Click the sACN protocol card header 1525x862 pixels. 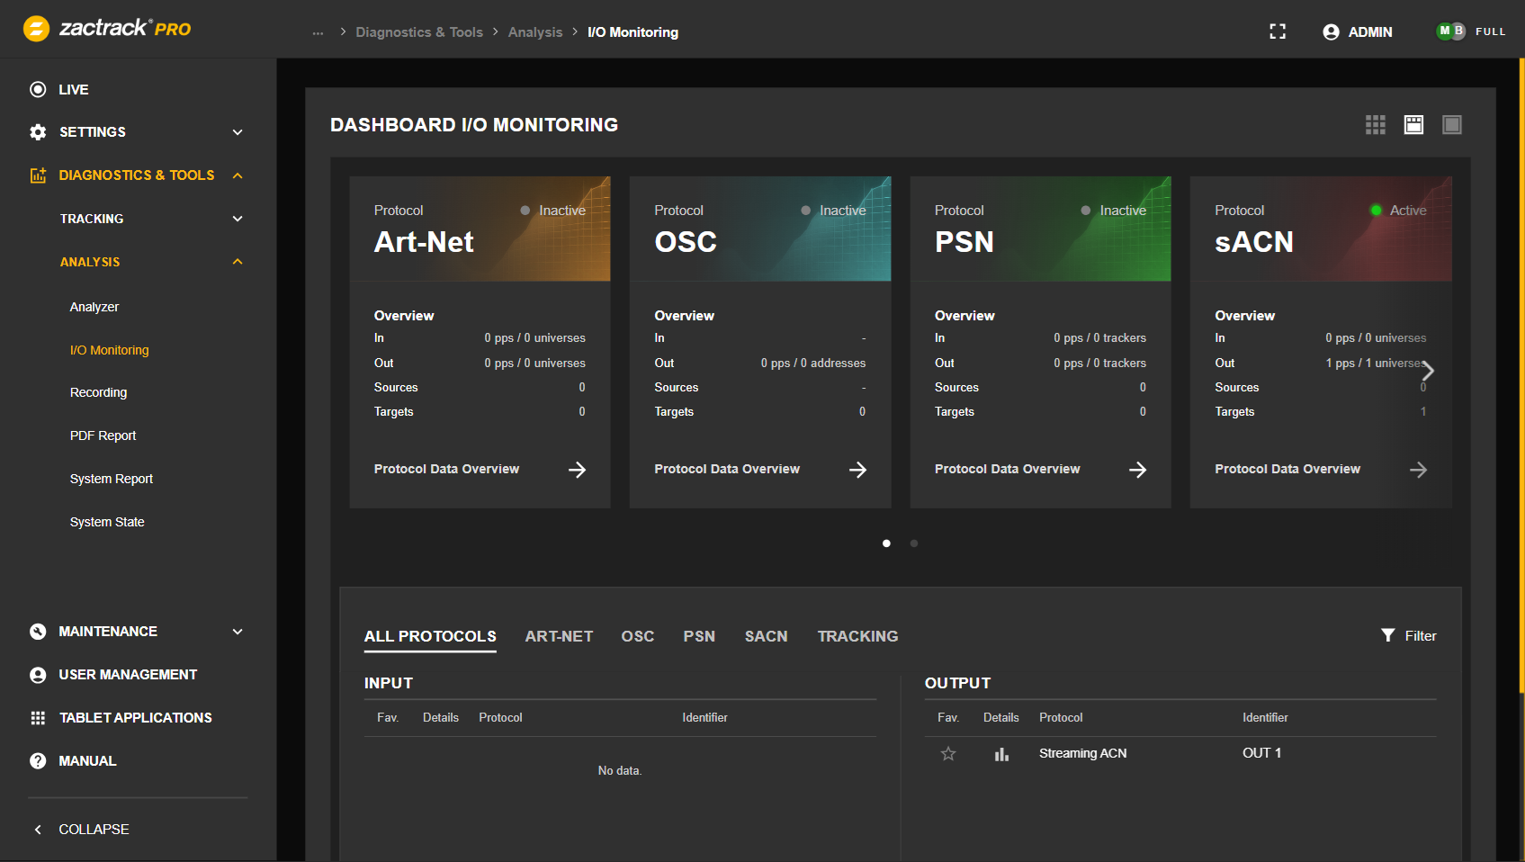[1321, 229]
